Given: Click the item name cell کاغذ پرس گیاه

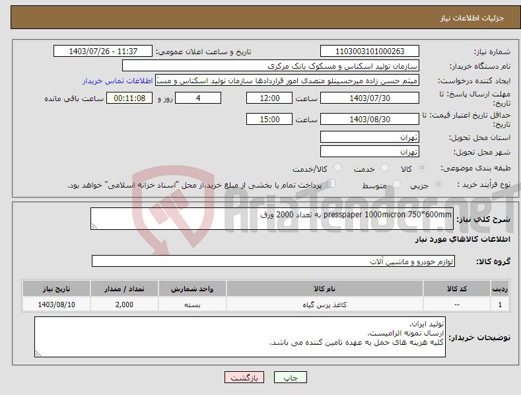Looking at the screenshot, I should (x=325, y=305).
